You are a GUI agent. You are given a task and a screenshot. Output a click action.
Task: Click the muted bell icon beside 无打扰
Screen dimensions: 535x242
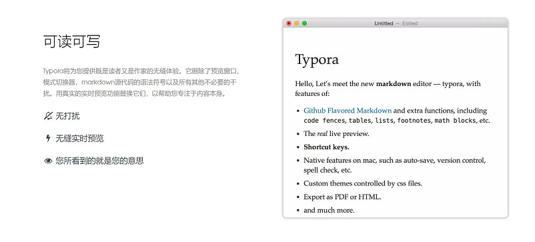[48, 116]
